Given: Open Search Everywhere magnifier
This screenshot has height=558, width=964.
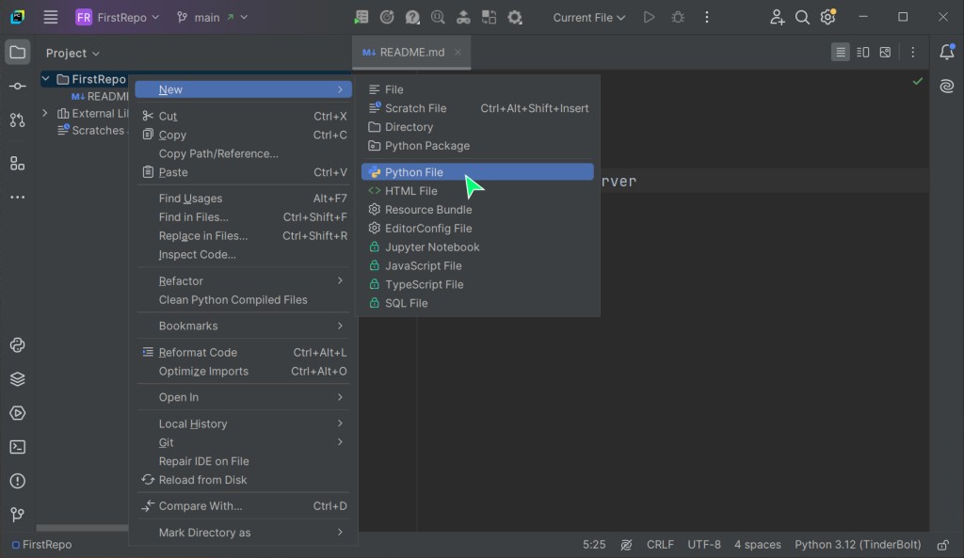Looking at the screenshot, I should (x=802, y=17).
